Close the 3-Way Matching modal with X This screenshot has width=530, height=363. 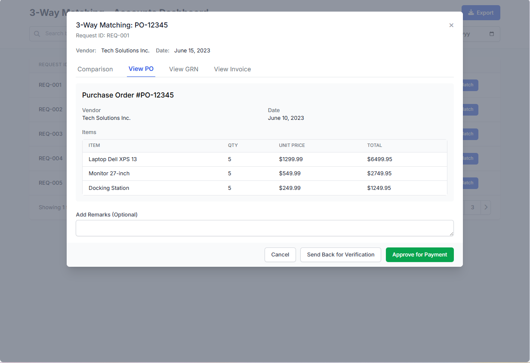coord(451,25)
